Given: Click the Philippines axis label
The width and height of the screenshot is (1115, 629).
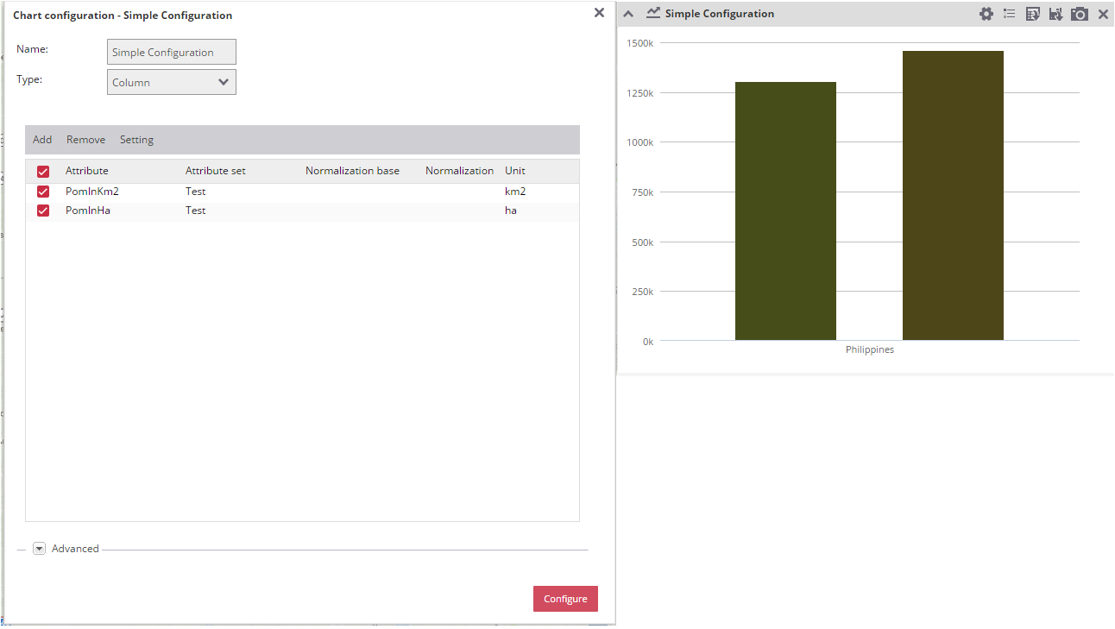Looking at the screenshot, I should tap(870, 350).
